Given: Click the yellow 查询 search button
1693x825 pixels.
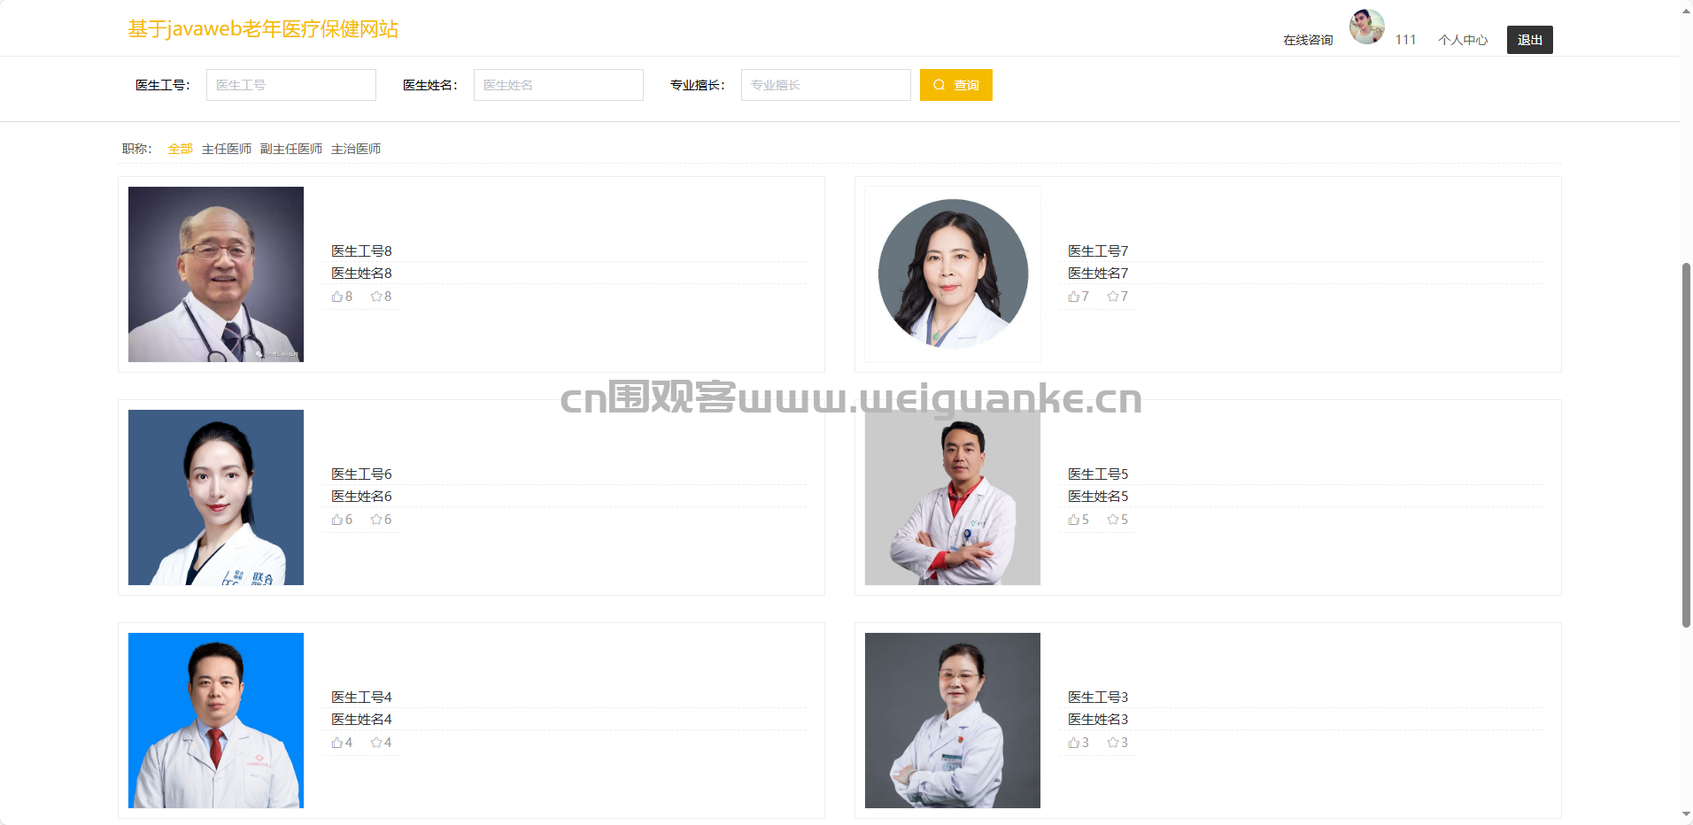Looking at the screenshot, I should tap(956, 85).
